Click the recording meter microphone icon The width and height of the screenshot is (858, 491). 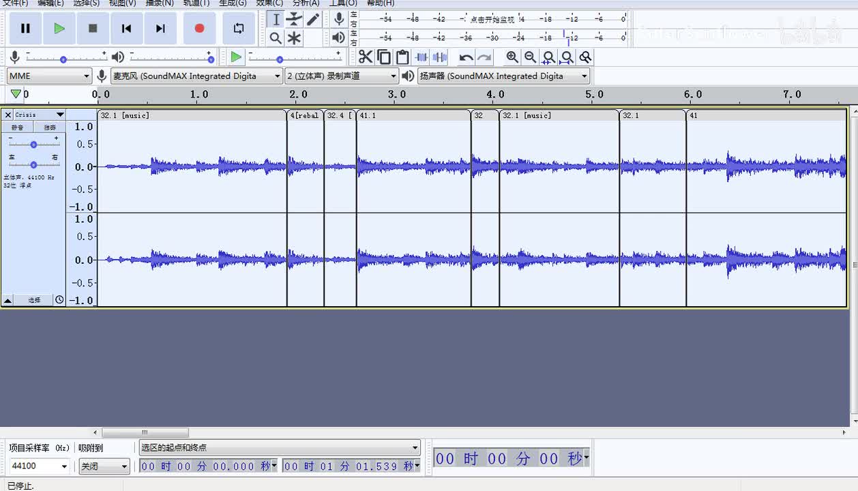click(x=338, y=19)
